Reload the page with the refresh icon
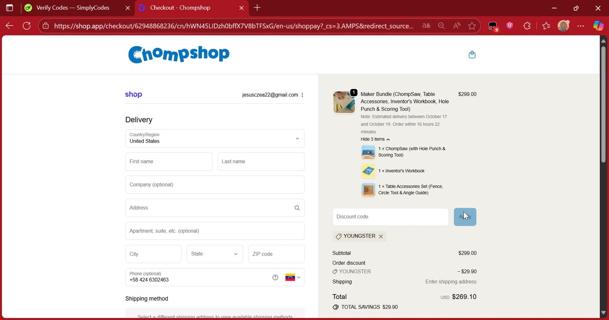 [27, 26]
